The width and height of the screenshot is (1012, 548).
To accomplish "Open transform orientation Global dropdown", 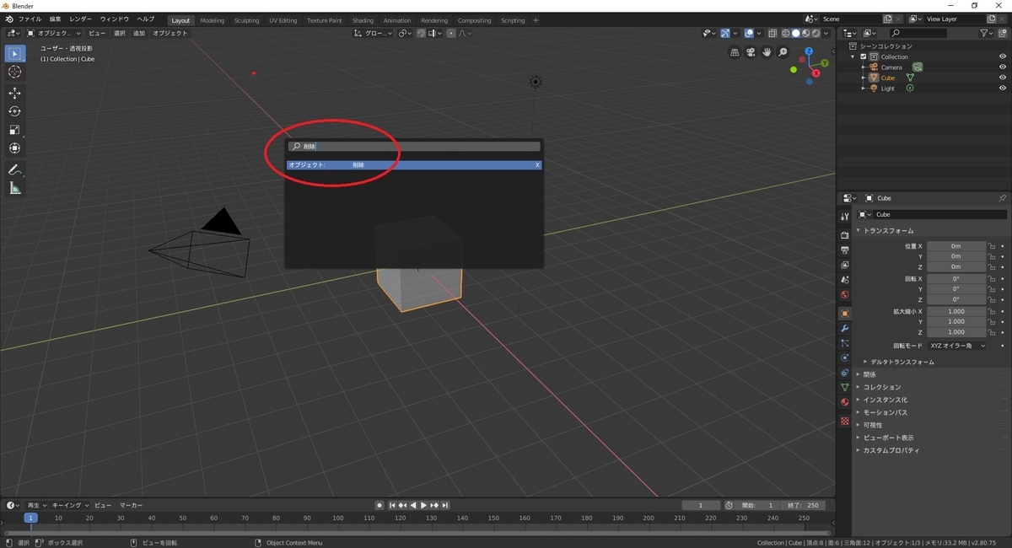I will (373, 34).
